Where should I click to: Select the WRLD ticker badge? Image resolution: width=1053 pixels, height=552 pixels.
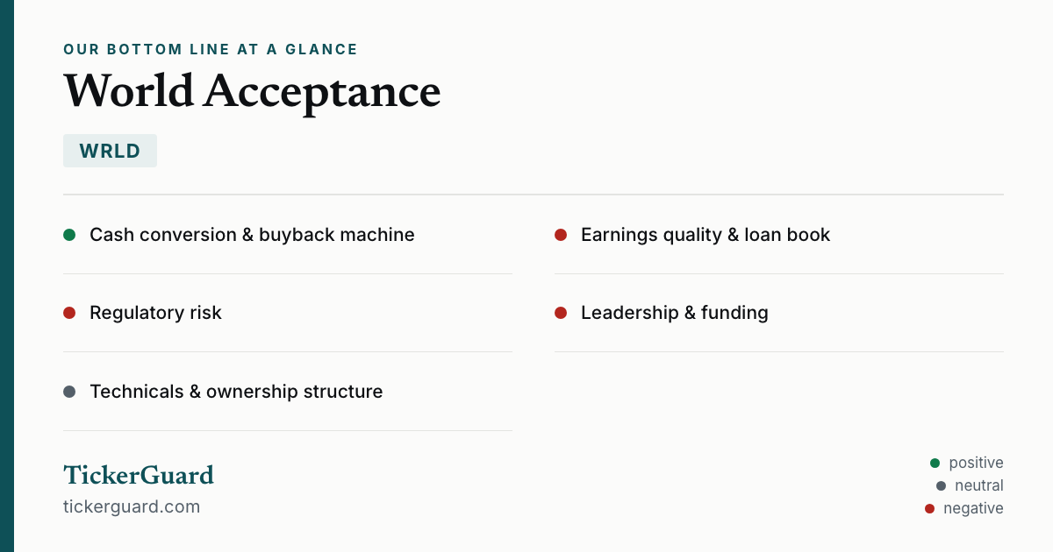[110, 151]
